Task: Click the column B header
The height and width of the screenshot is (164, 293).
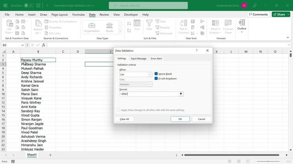Action: coord(38,51)
